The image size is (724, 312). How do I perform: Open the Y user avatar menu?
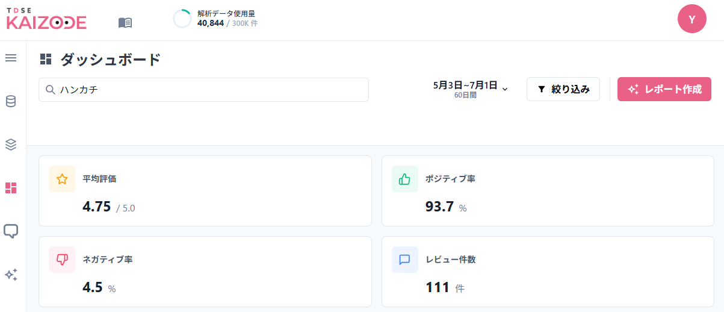point(692,19)
